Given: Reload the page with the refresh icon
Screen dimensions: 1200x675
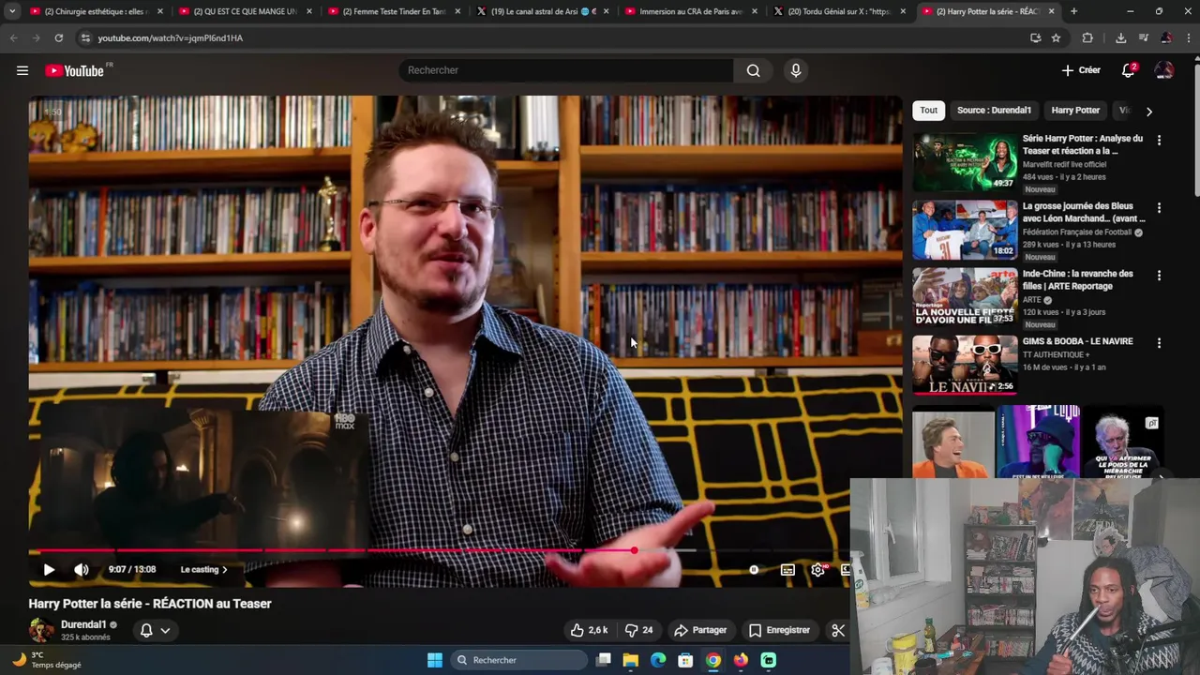Looking at the screenshot, I should coord(58,37).
